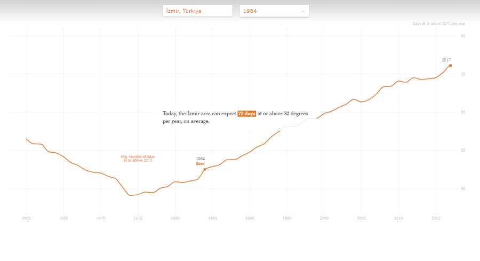Screen dimensions: 480x261
Task: Click the 1984 Born marker dot
Action: coord(205,169)
